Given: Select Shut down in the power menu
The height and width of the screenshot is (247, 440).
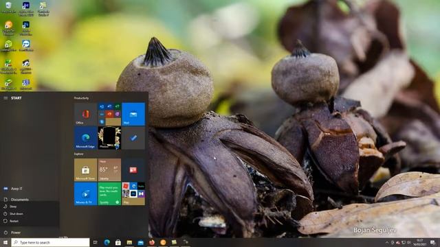Looking at the screenshot, I should 30,213.
